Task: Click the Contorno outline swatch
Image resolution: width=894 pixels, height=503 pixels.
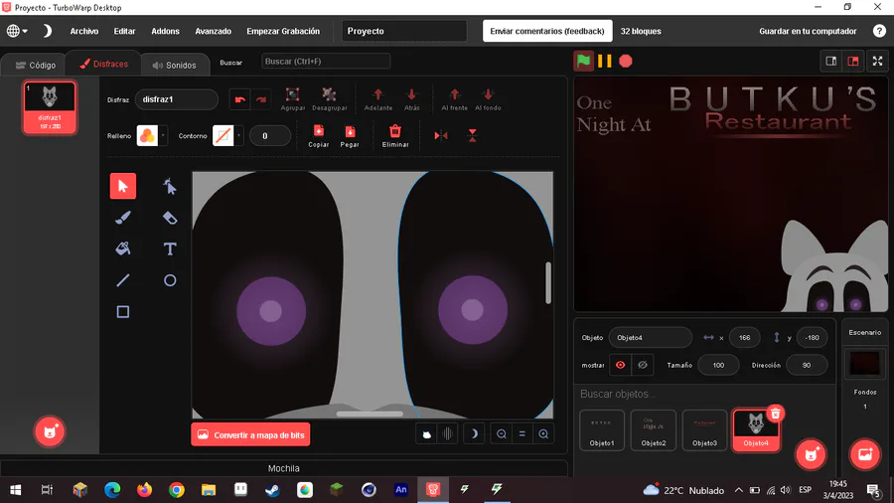Action: (223, 136)
